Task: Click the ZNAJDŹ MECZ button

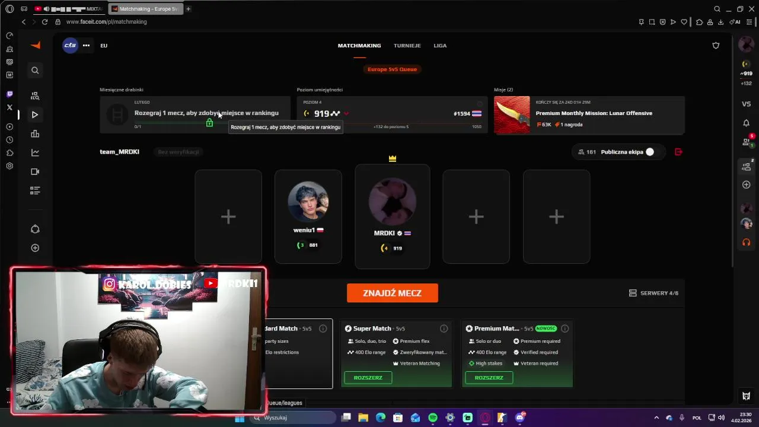Action: click(x=393, y=293)
